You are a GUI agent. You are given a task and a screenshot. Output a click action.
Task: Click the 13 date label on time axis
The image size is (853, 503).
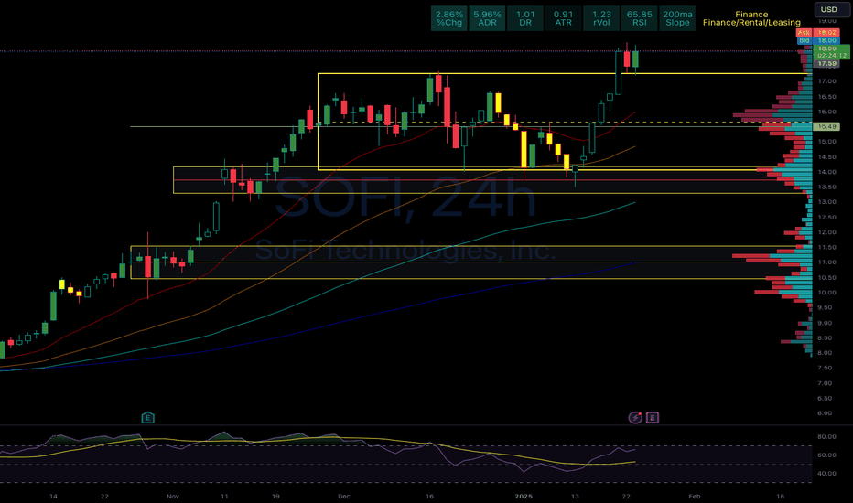[575, 497]
